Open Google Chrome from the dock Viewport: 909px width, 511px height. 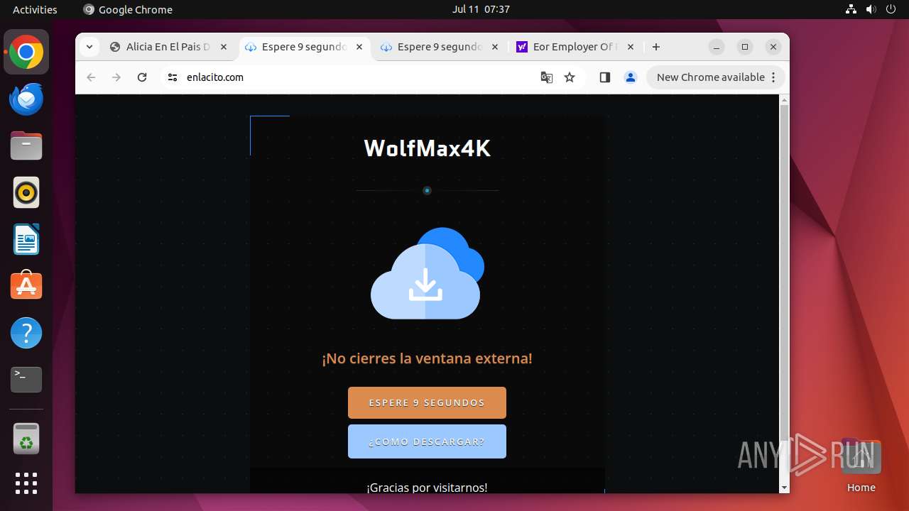click(26, 53)
